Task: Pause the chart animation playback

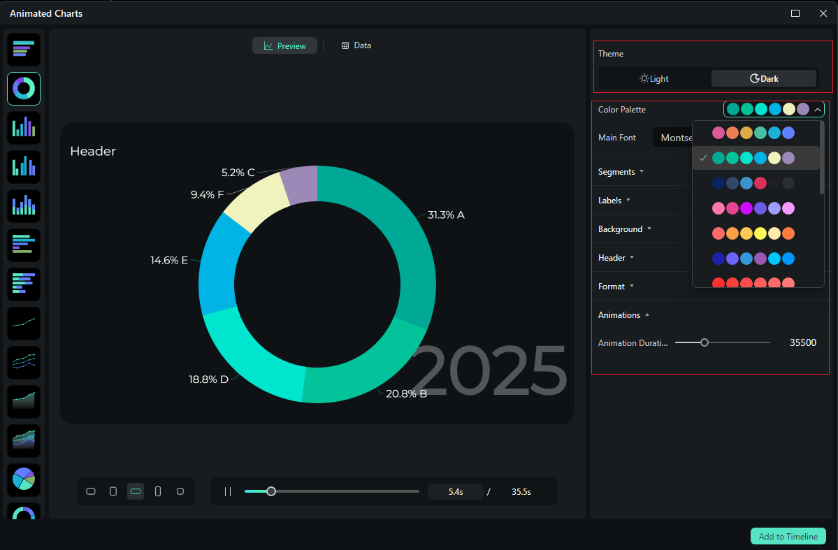Action: click(x=227, y=491)
